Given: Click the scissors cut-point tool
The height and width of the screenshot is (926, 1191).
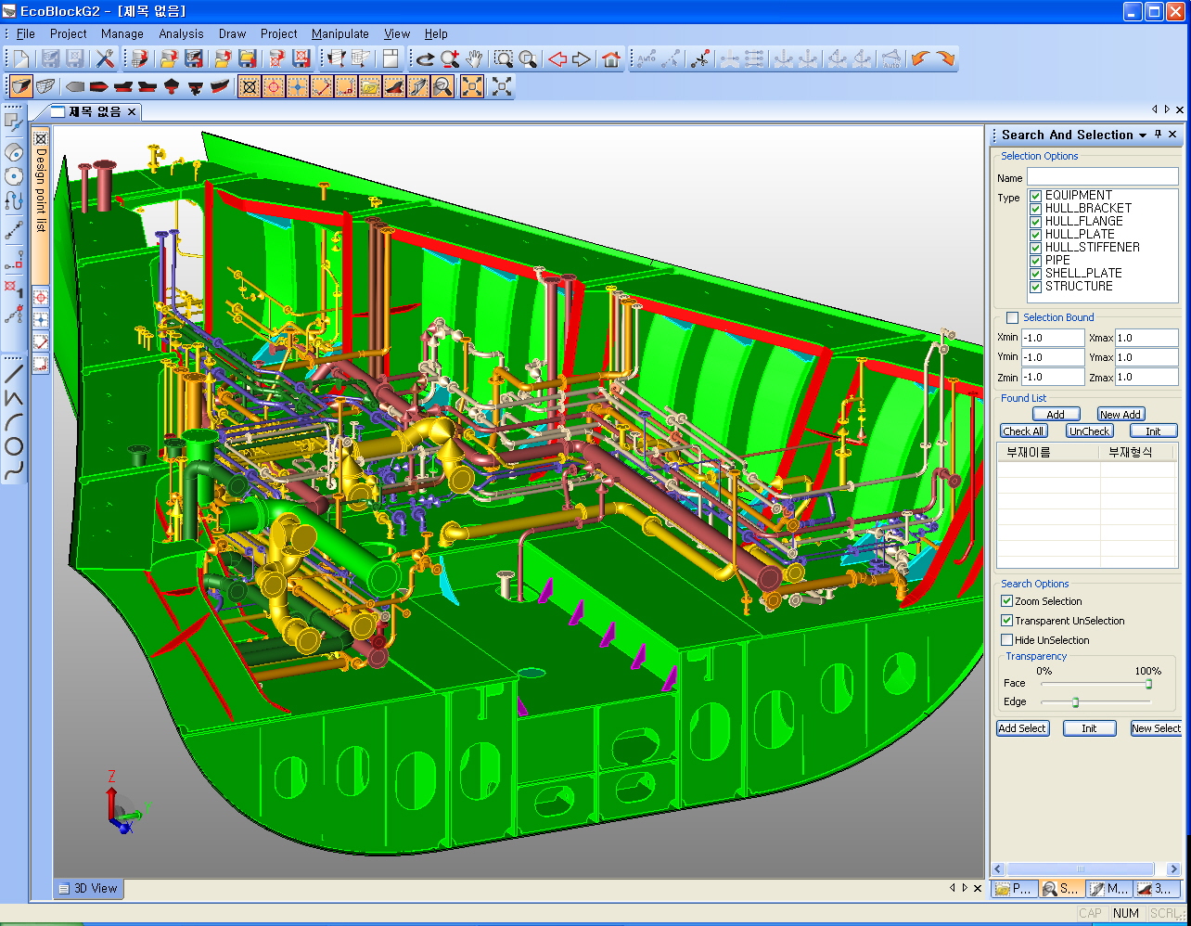Looking at the screenshot, I should coord(702,58).
